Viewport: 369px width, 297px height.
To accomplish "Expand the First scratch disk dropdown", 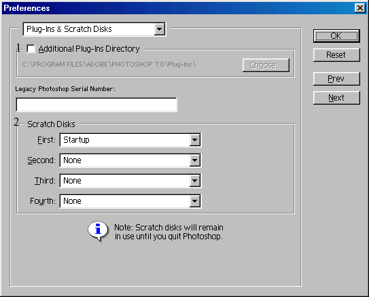I will click(x=130, y=140).
